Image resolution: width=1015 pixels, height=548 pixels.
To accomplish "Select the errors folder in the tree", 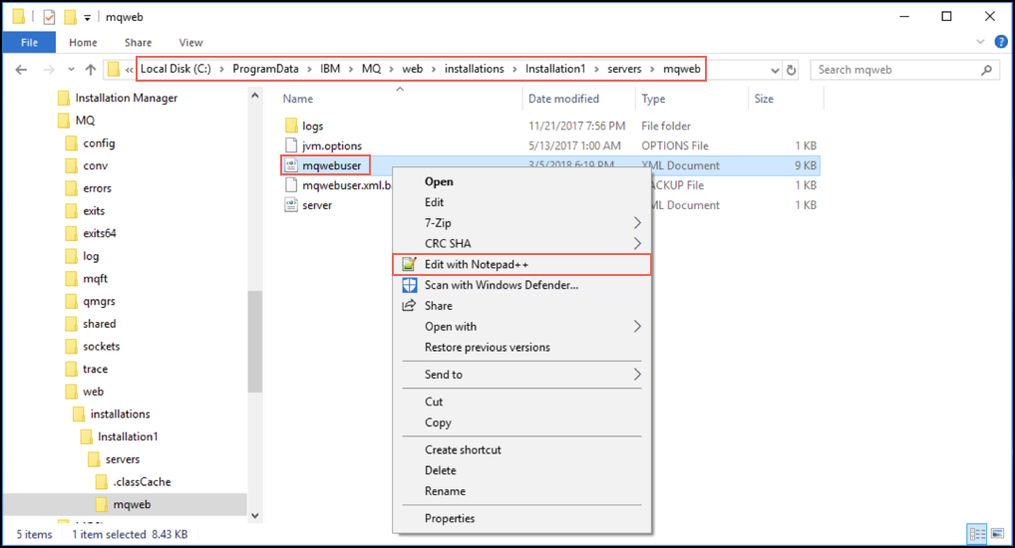I will (97, 188).
